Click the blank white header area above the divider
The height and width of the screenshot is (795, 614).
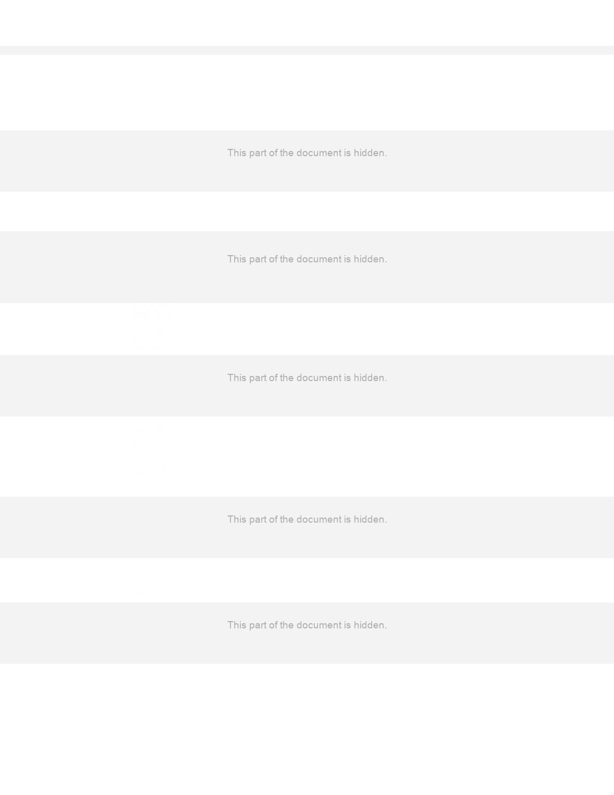[x=307, y=23]
